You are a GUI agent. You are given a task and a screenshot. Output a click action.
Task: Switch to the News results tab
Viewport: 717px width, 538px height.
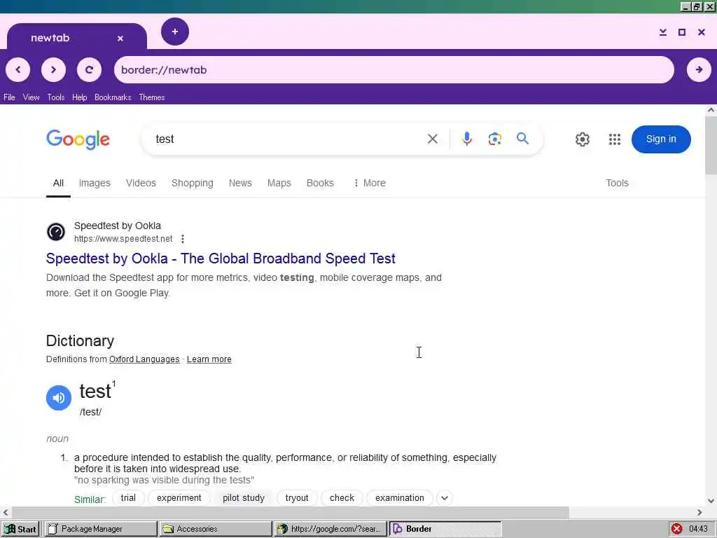[240, 183]
